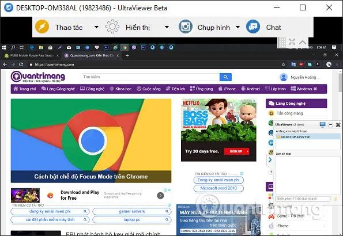Open the Windows 10 menu item

coord(304,89)
